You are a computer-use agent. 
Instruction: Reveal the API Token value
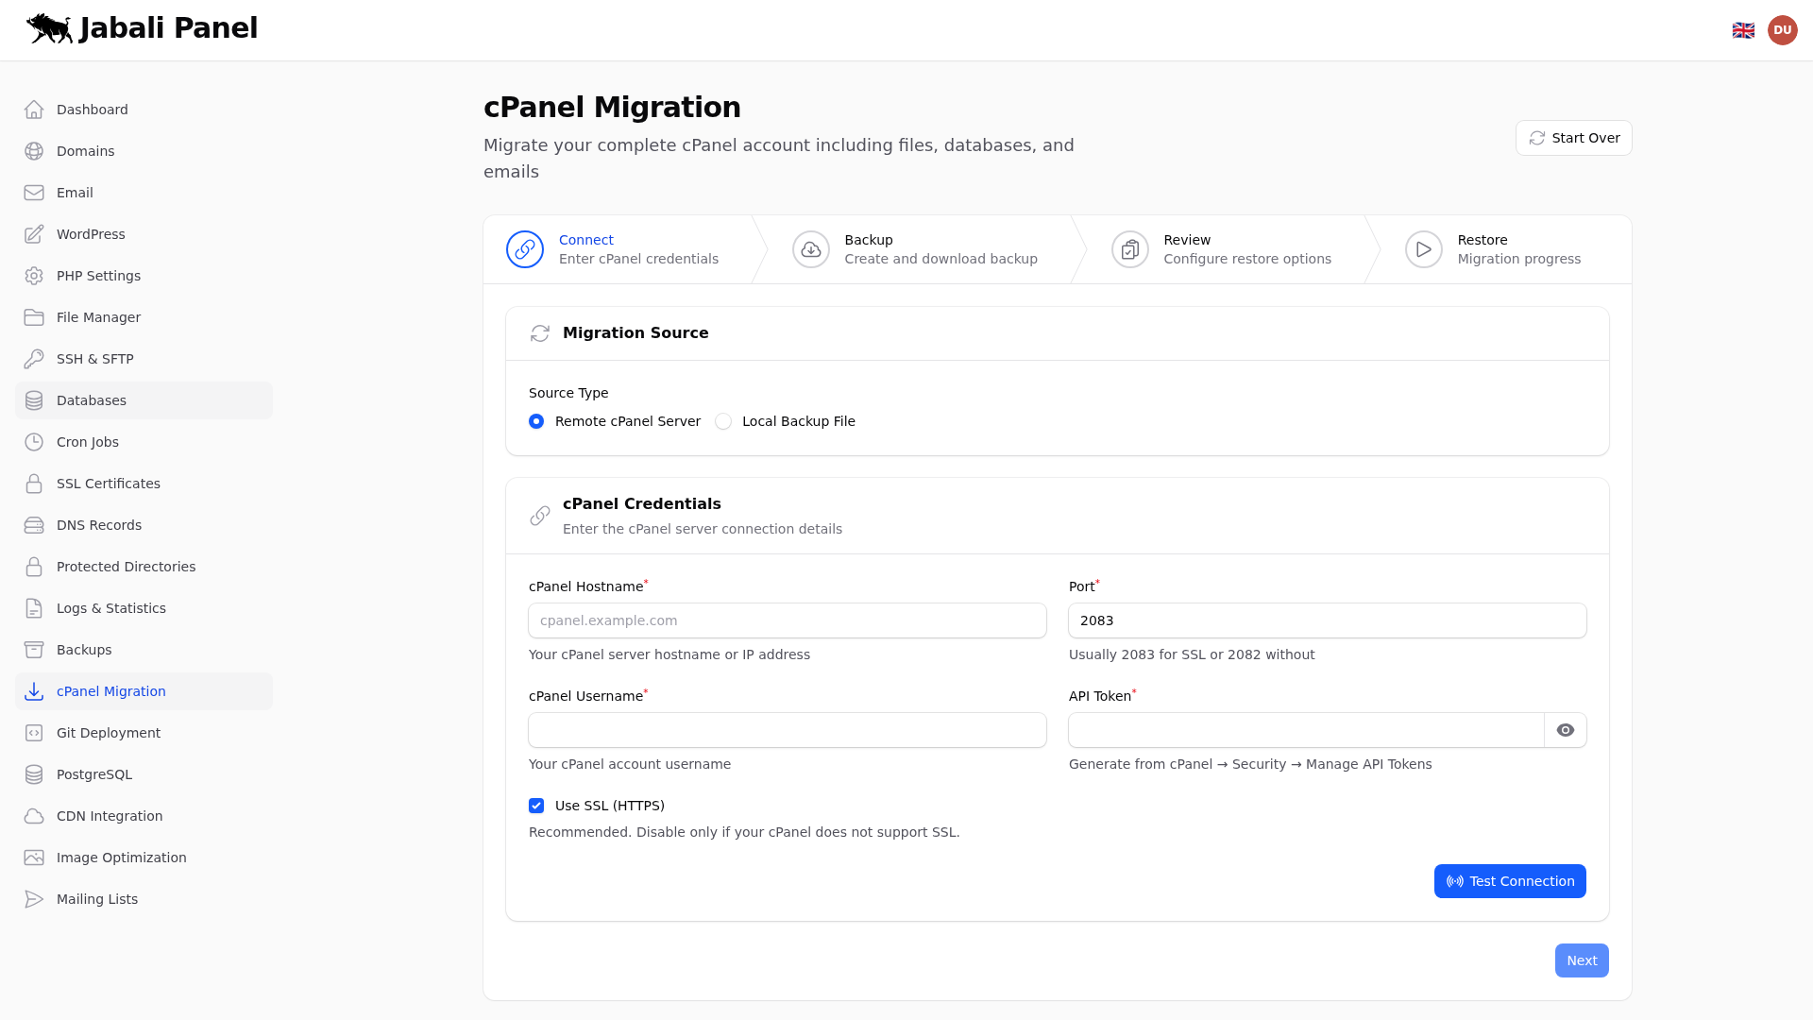pos(1566,730)
